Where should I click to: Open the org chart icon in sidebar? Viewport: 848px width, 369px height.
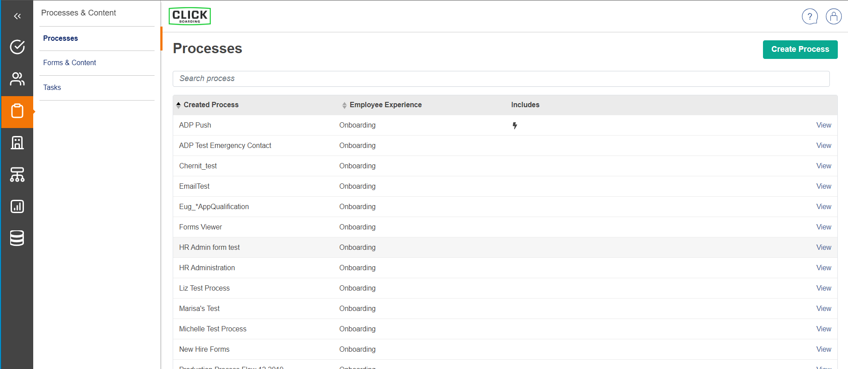click(x=17, y=175)
